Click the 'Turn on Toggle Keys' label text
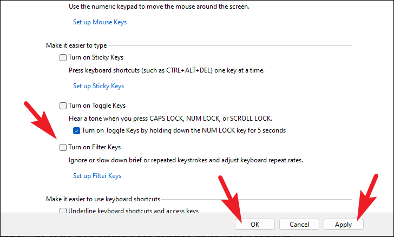The height and width of the screenshot is (237, 394). (x=97, y=106)
